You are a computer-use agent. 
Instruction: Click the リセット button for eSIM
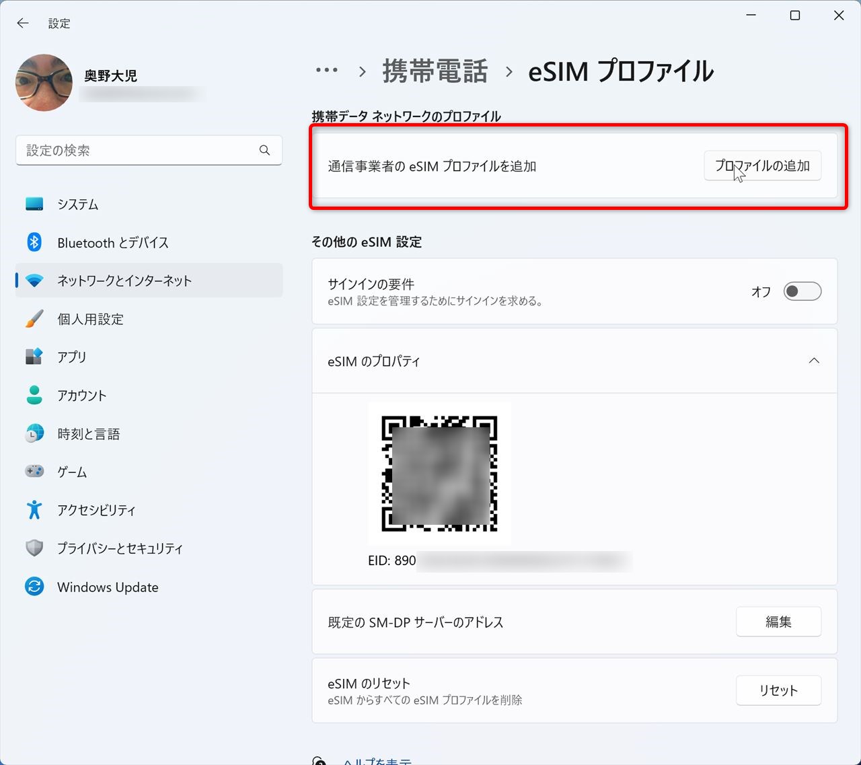coord(778,690)
